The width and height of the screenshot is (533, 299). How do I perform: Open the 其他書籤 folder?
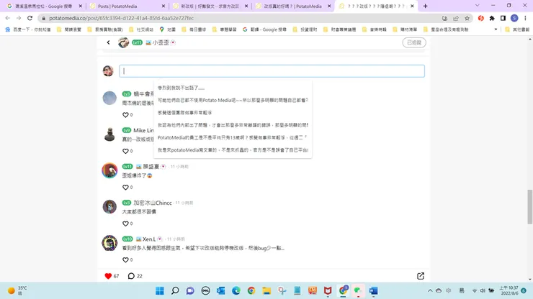coord(517,29)
